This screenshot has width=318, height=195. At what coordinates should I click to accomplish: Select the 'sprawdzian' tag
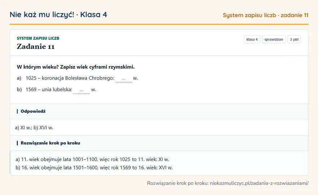pos(274,39)
